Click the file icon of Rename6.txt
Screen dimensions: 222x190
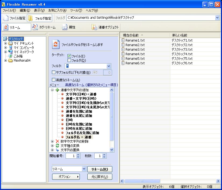pyautogui.click(x=123, y=63)
